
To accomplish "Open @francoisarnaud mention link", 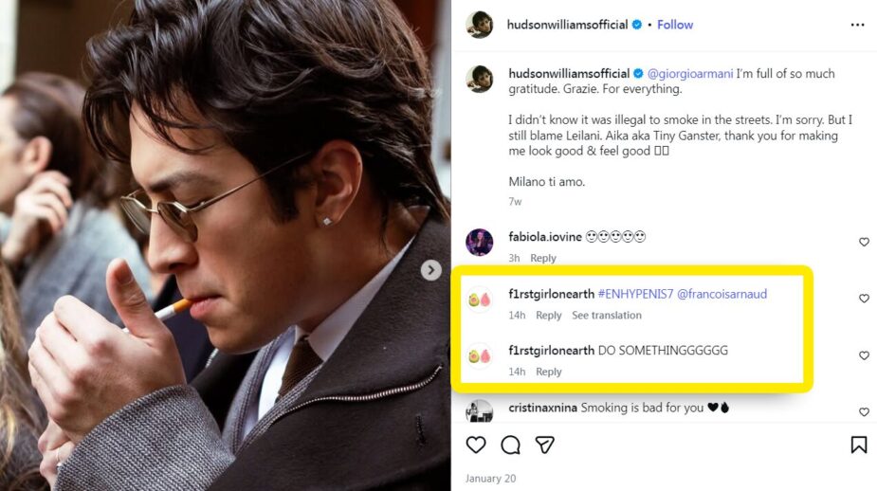I will pyautogui.click(x=722, y=294).
